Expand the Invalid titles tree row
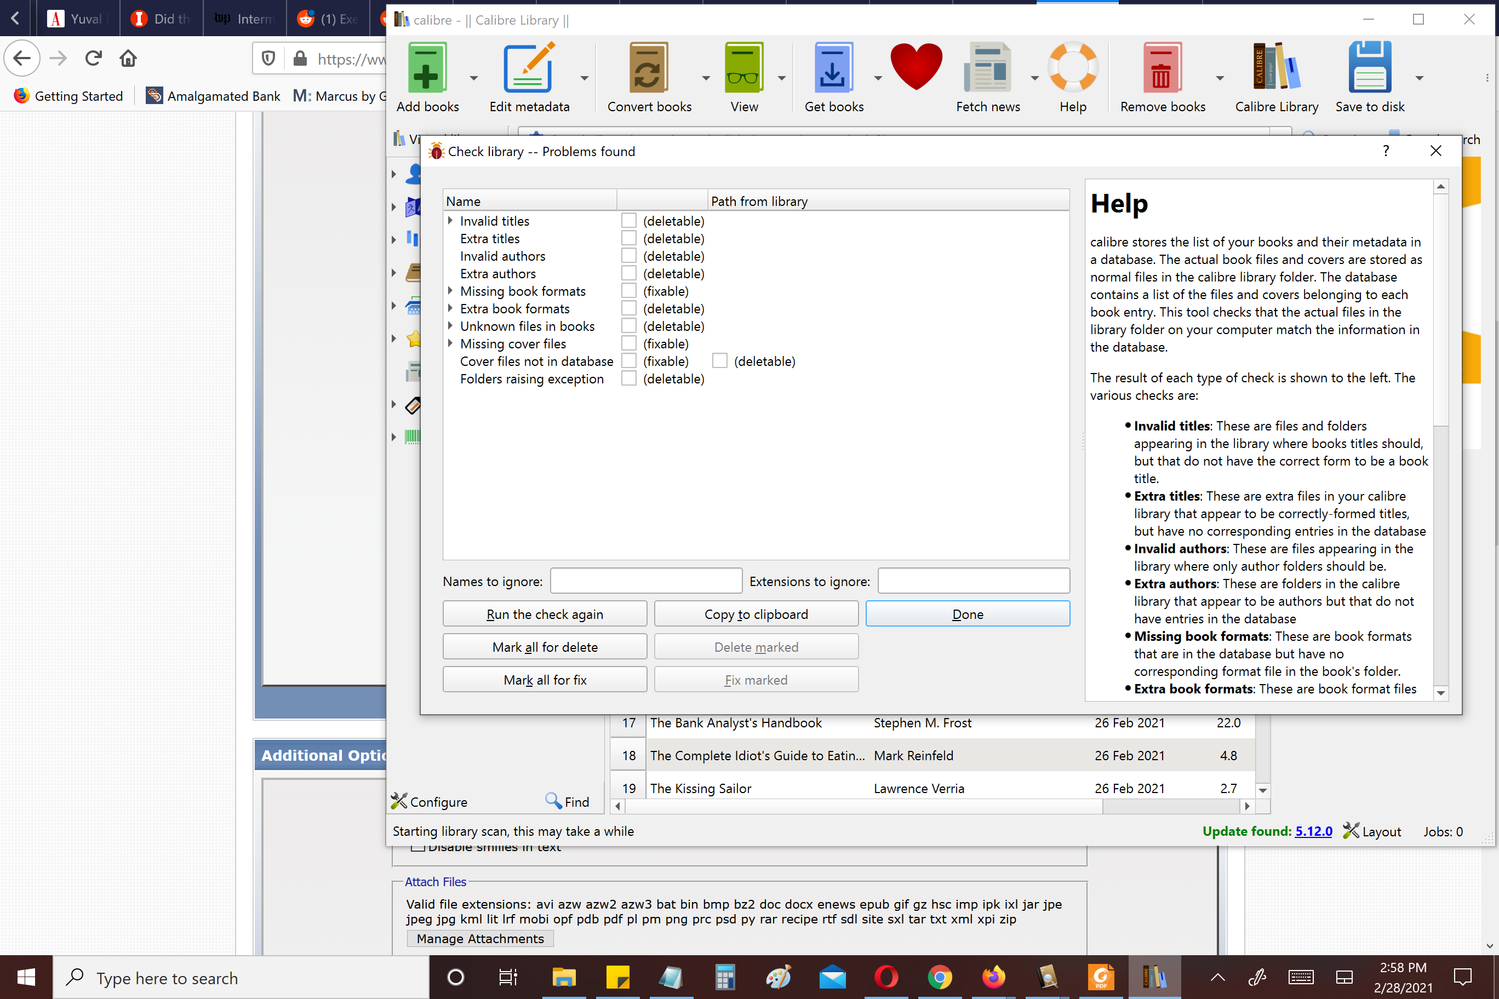The image size is (1499, 999). [450, 220]
